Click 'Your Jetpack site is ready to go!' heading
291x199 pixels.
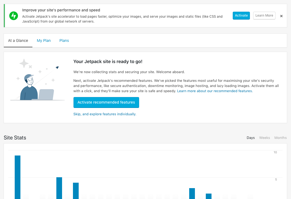pos(108,62)
